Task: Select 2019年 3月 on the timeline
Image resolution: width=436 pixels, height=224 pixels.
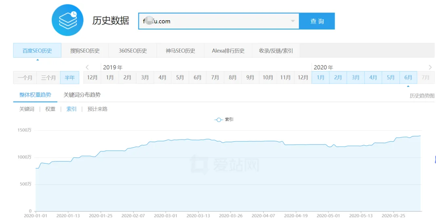Action: coord(145,77)
